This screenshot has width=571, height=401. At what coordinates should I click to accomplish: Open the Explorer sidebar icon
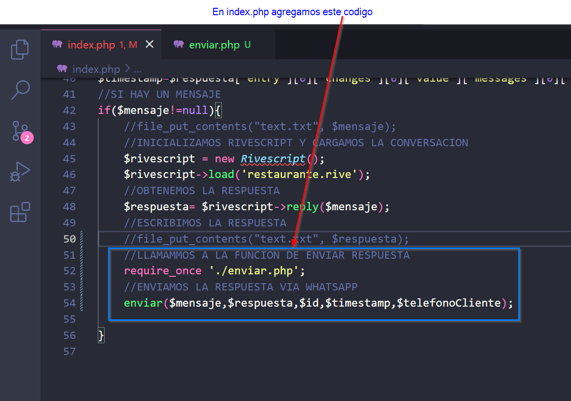pos(20,49)
